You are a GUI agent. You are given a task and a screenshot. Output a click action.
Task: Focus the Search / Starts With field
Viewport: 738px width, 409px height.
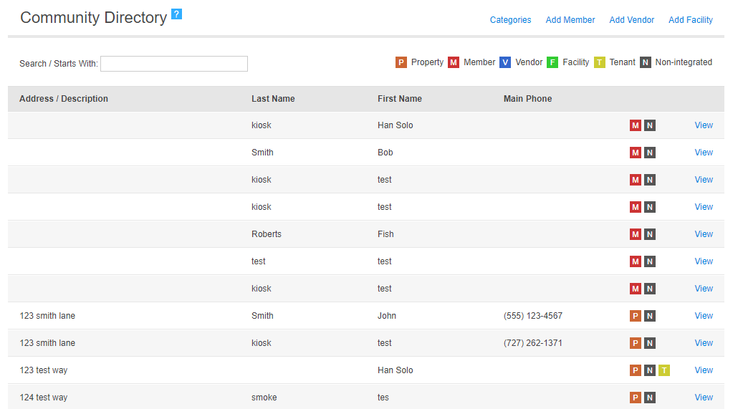coord(174,64)
